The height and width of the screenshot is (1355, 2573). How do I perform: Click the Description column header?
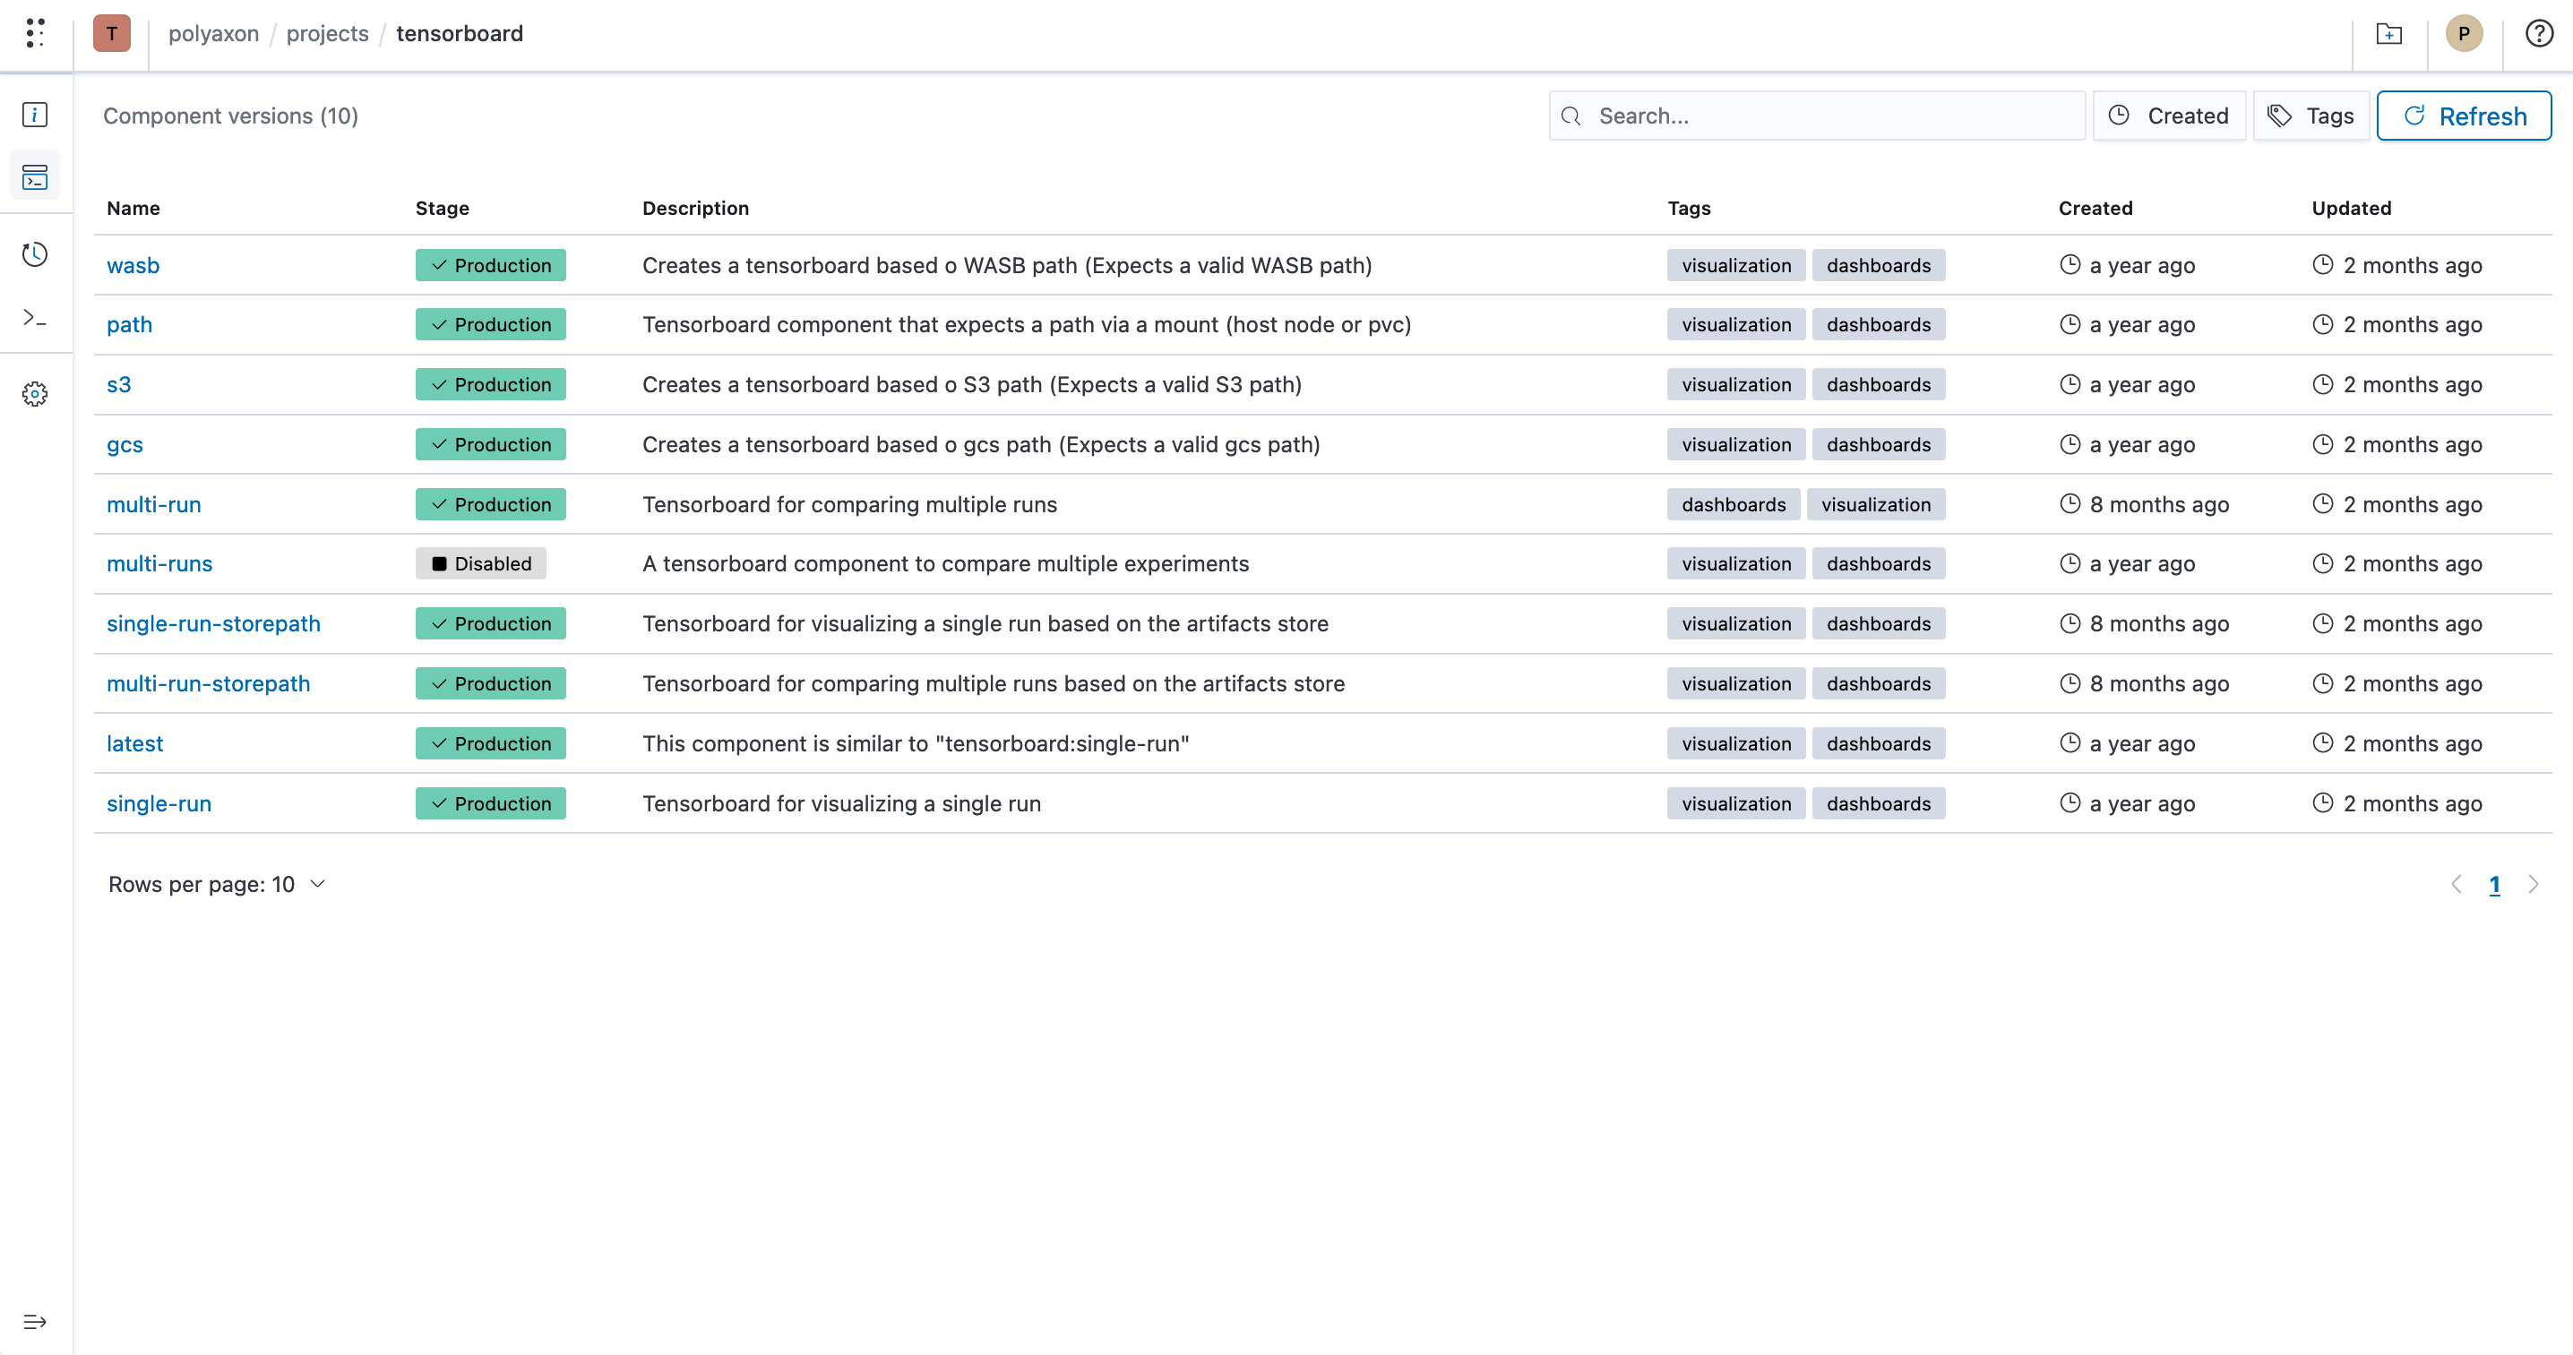[x=695, y=208]
